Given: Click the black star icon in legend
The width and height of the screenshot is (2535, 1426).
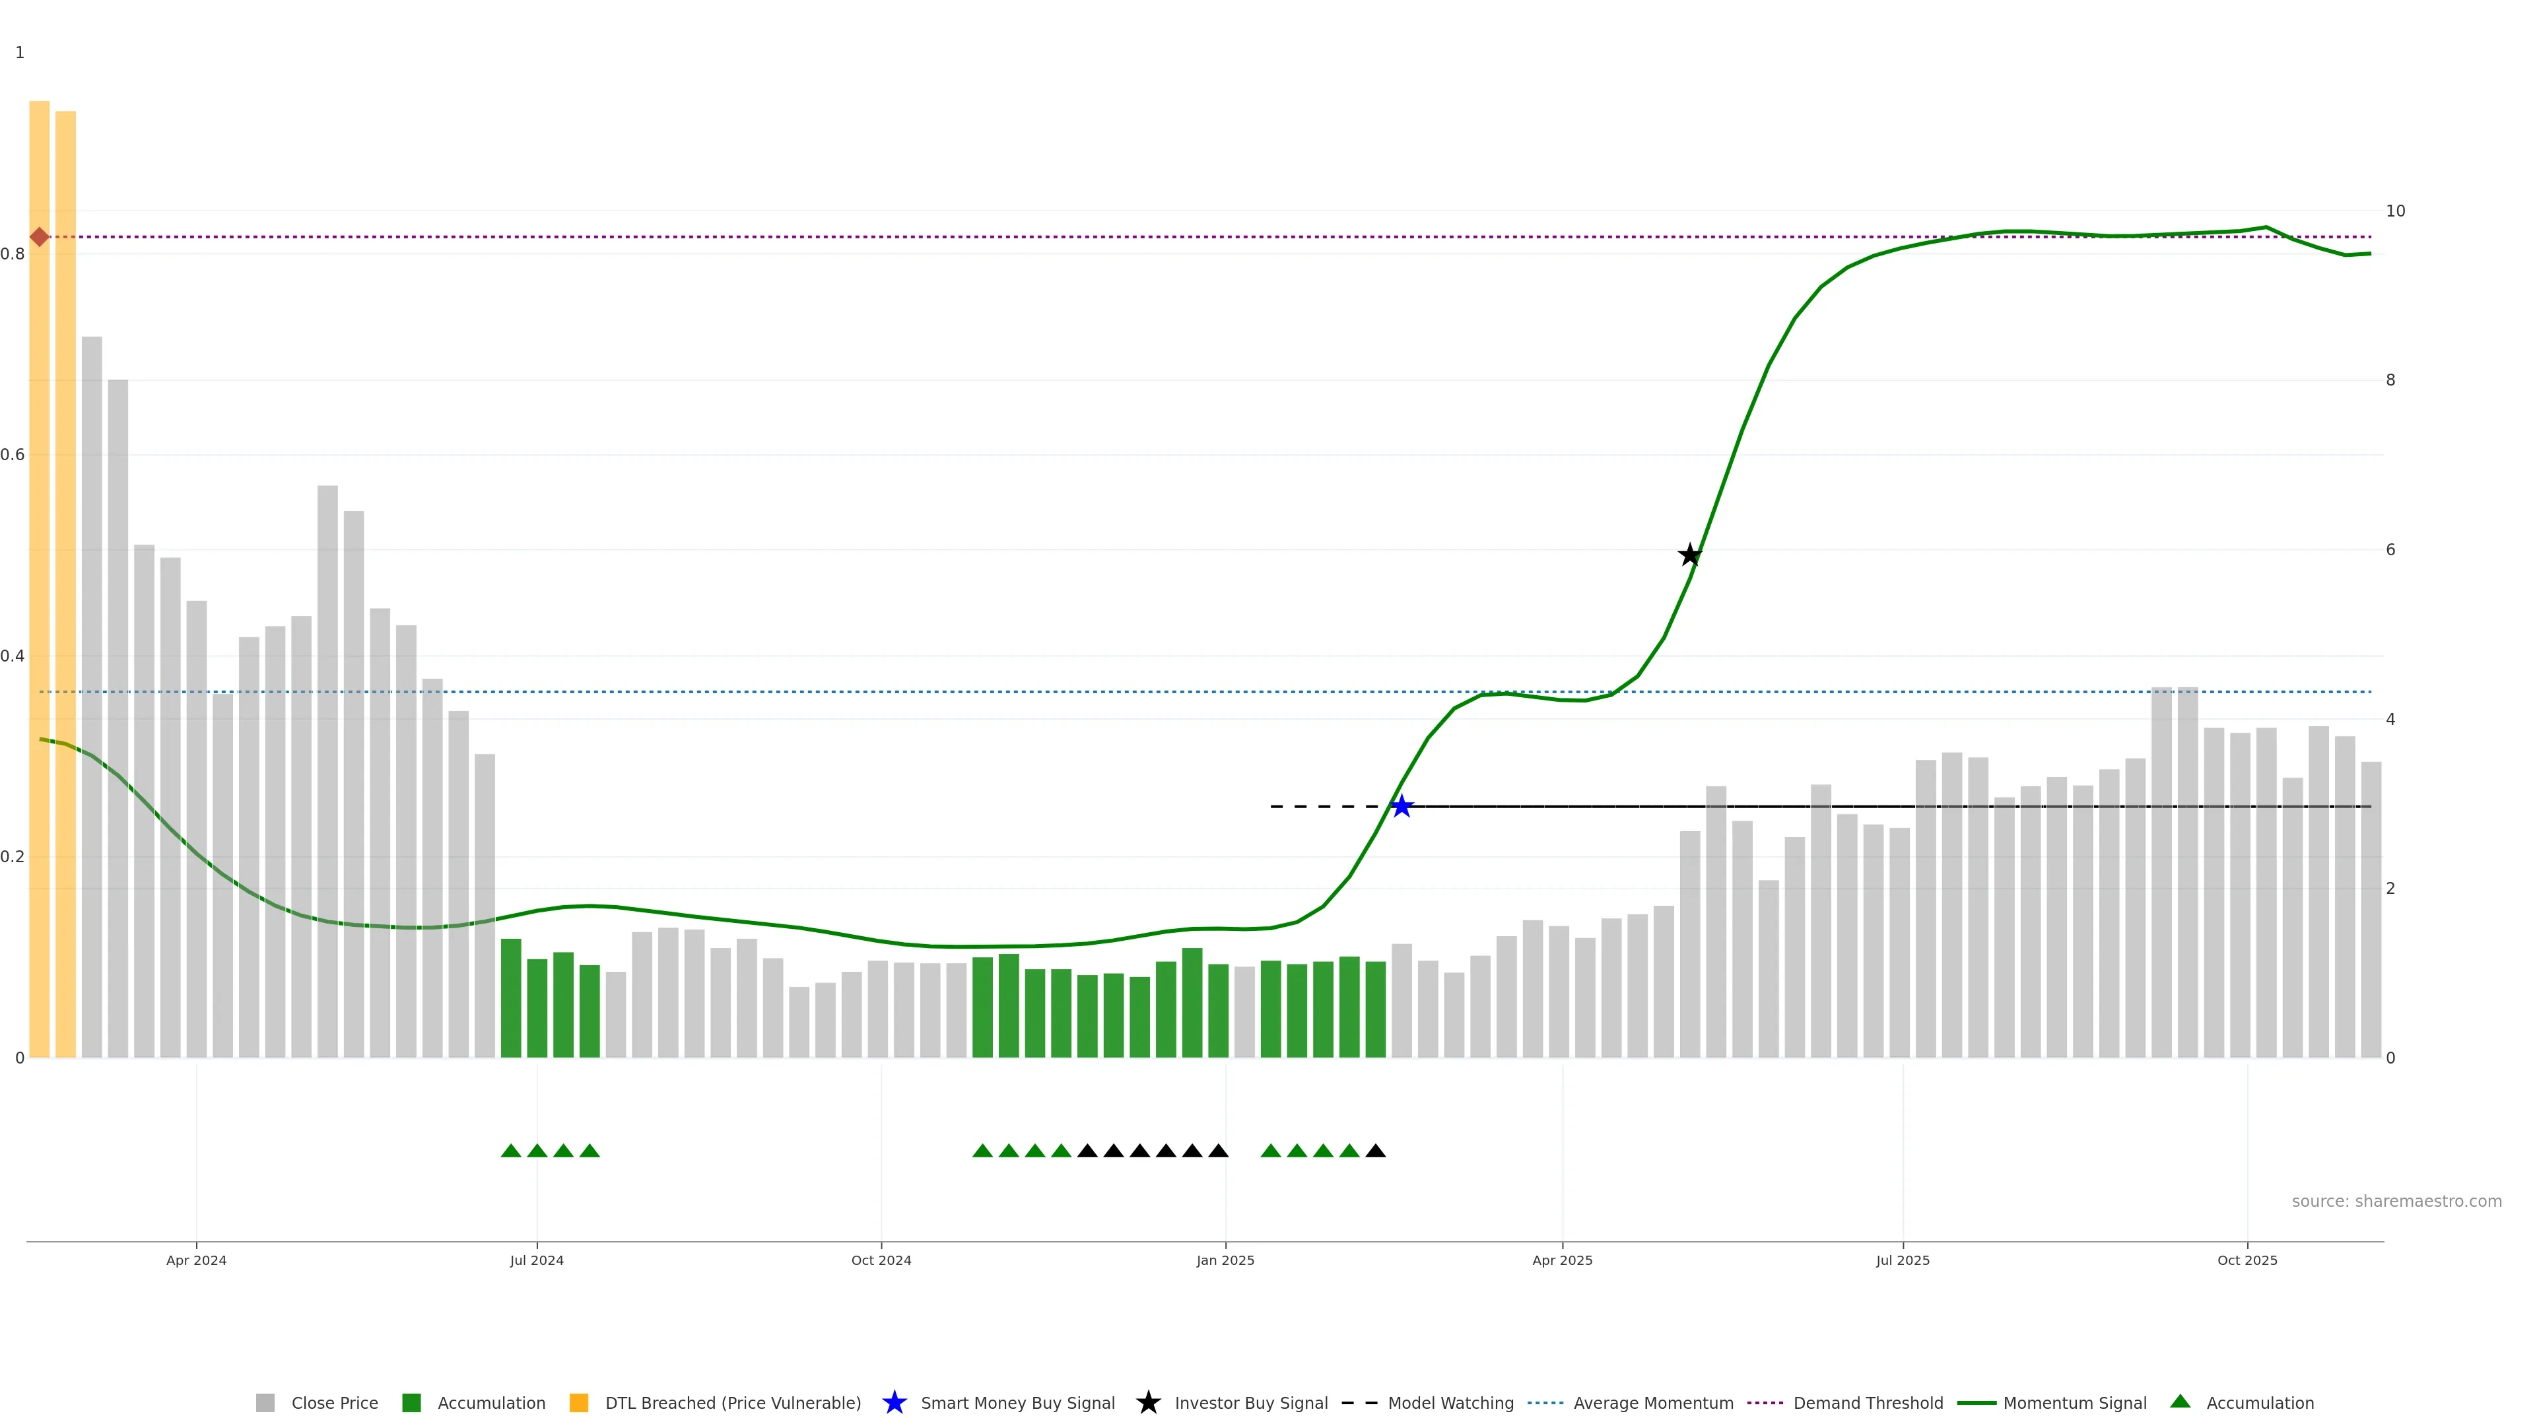Looking at the screenshot, I should pyautogui.click(x=1147, y=1402).
